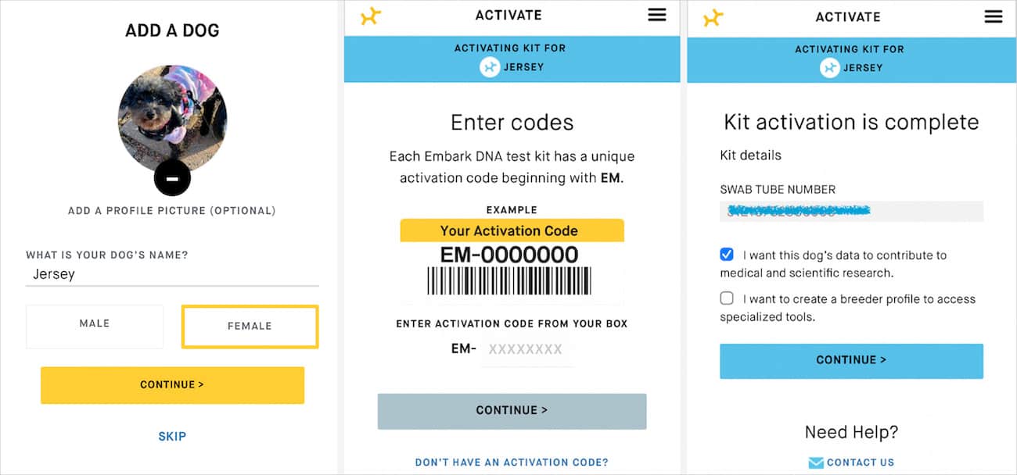
Task: Click the example activation code barcode
Action: point(509,280)
